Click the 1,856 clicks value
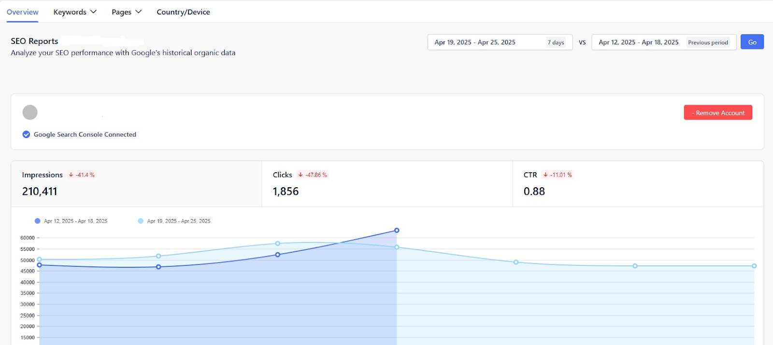 286,192
